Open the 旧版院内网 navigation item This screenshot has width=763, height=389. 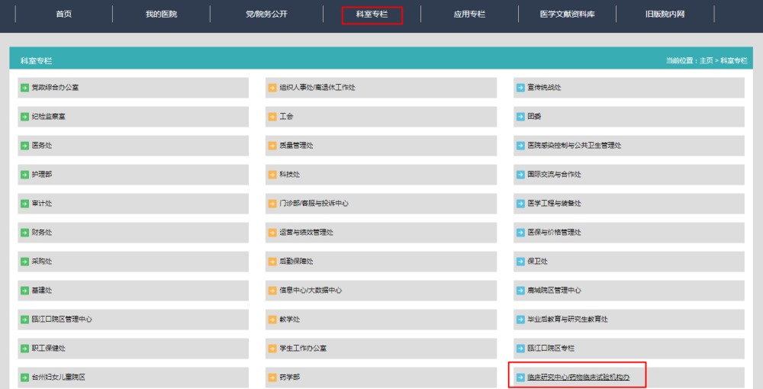tap(665, 14)
